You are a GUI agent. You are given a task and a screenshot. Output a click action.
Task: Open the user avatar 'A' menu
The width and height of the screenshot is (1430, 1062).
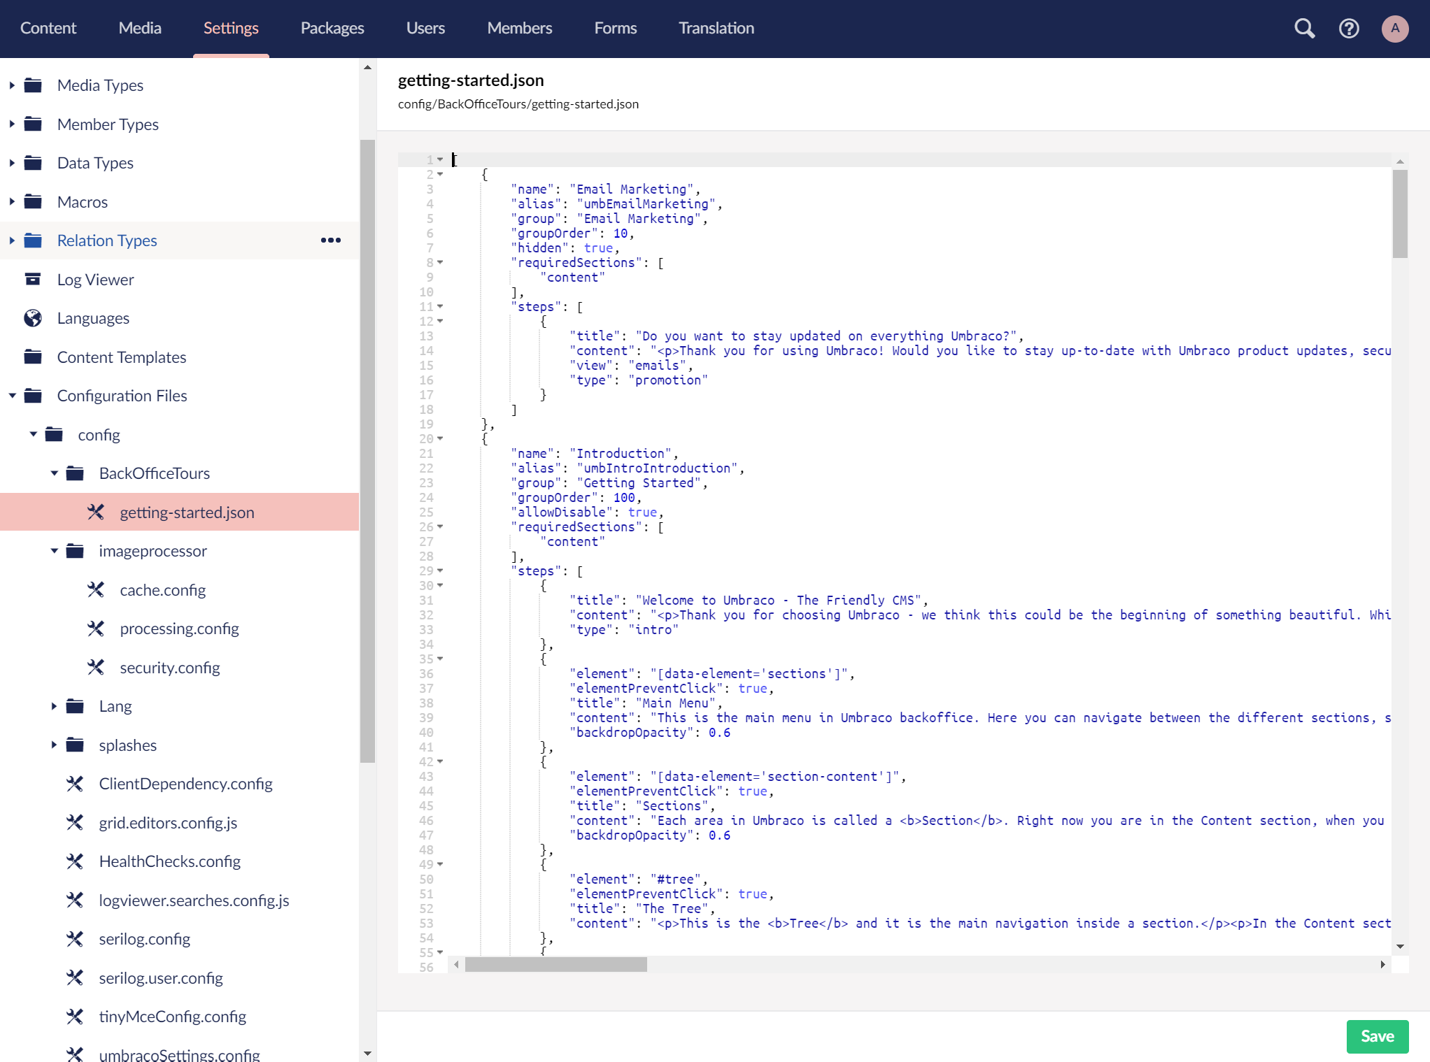pos(1395,29)
